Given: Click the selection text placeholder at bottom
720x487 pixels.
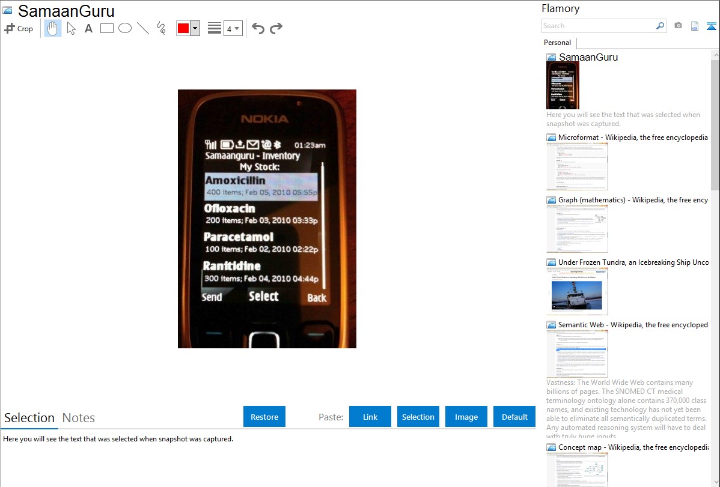Looking at the screenshot, I should pyautogui.click(x=118, y=439).
